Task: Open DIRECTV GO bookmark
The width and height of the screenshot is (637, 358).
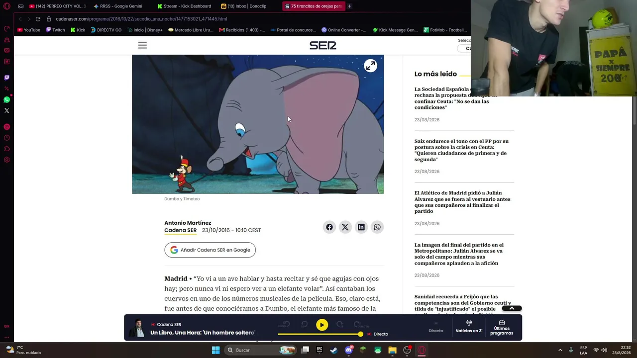Action: (106, 30)
